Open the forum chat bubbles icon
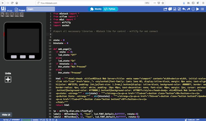Screen dimensions: 206x121 pyautogui.click(x=170, y=9)
